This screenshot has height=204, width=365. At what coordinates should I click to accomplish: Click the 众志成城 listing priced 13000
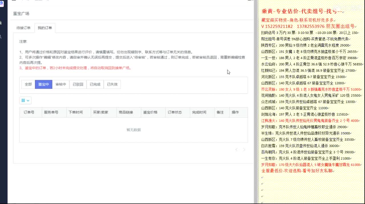pyautogui.click(x=309, y=102)
